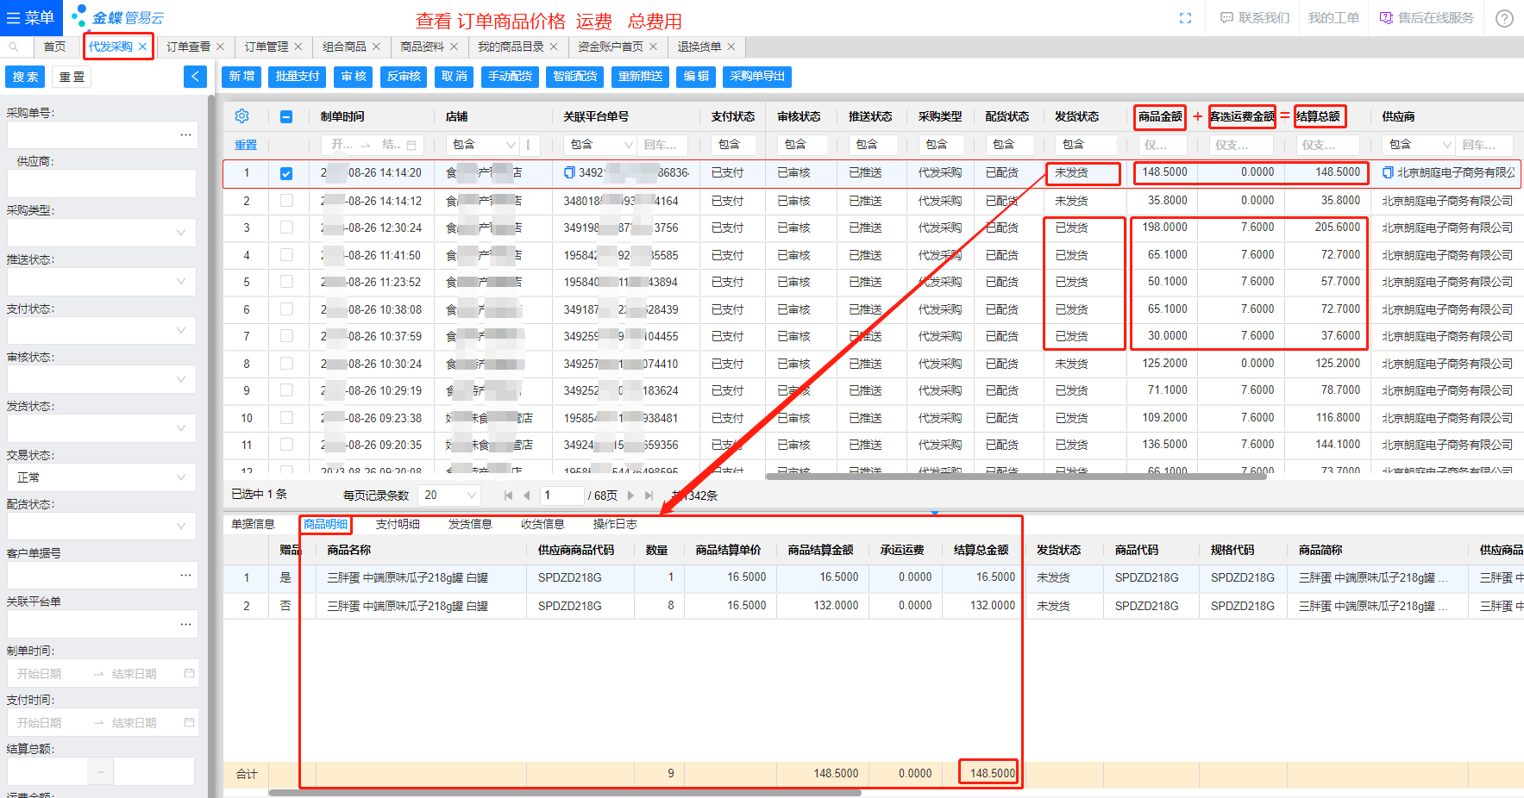This screenshot has width=1524, height=798.
Task: Switch to the 商品资料 tab
Action: 423,47
